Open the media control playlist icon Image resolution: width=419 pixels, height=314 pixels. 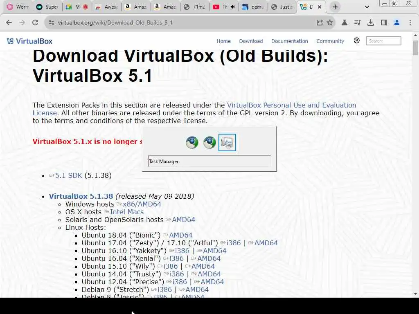click(x=357, y=23)
